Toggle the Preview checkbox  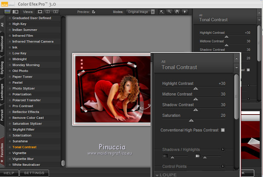coord(94,12)
